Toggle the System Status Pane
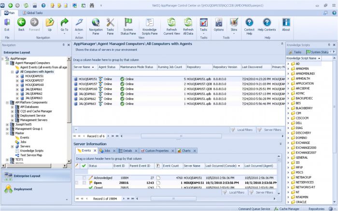The image size is (338, 211). 128,26
